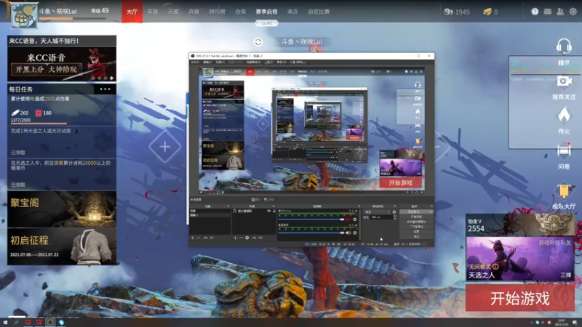Adjust second OBS mixer volume slider
Screen dimensions: 582x327
pos(312,233)
